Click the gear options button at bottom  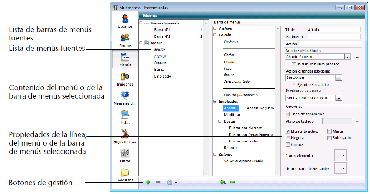(171, 183)
